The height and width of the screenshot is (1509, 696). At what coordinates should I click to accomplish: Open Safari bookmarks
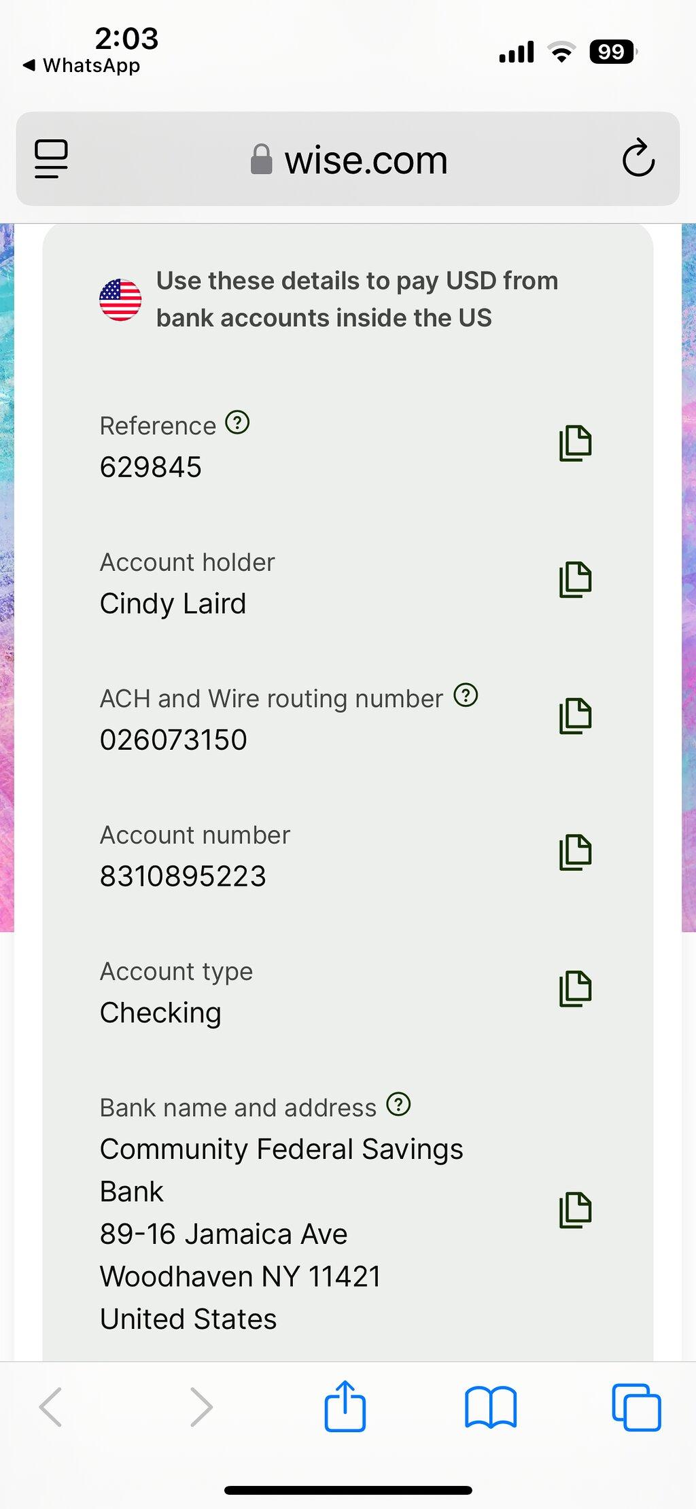click(491, 1407)
